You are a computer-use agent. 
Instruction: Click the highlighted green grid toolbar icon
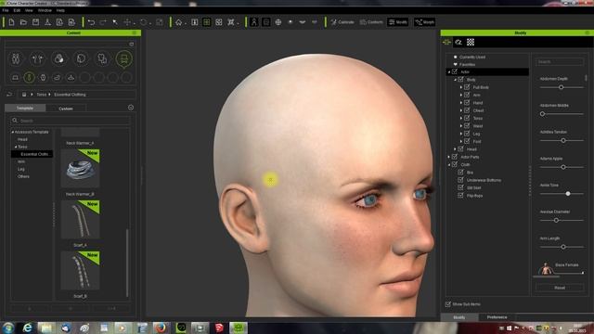[206, 22]
